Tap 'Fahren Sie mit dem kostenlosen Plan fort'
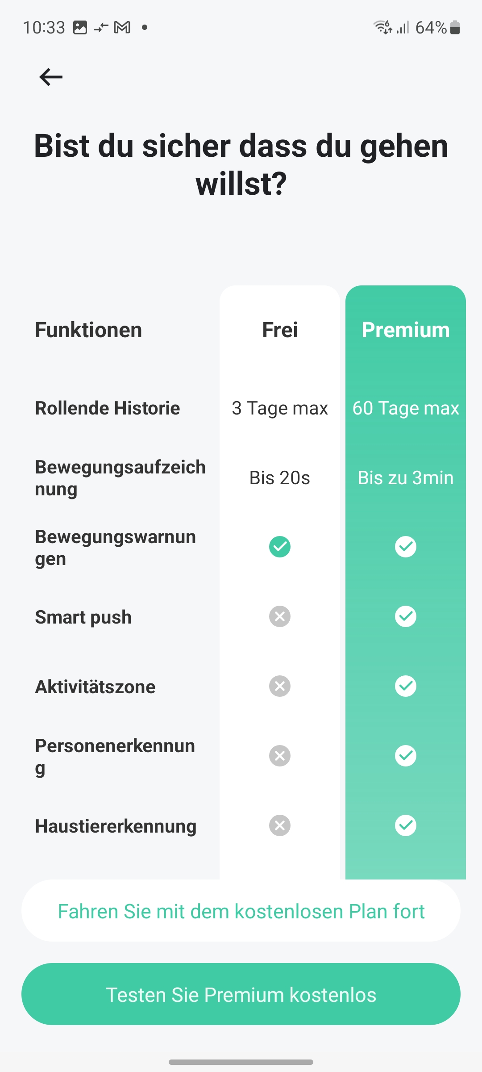This screenshot has height=1072, width=482. coord(241,911)
